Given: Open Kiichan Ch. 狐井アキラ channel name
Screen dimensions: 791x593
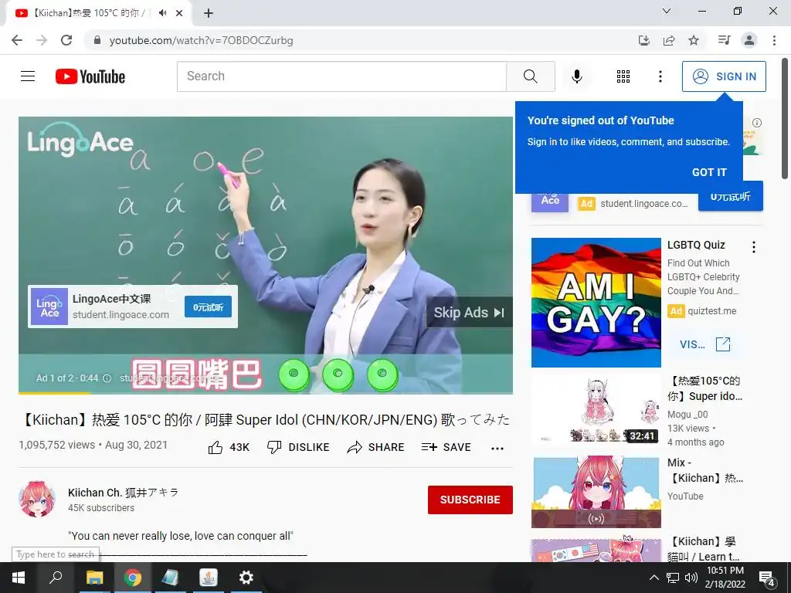Looking at the screenshot, I should click(123, 493).
